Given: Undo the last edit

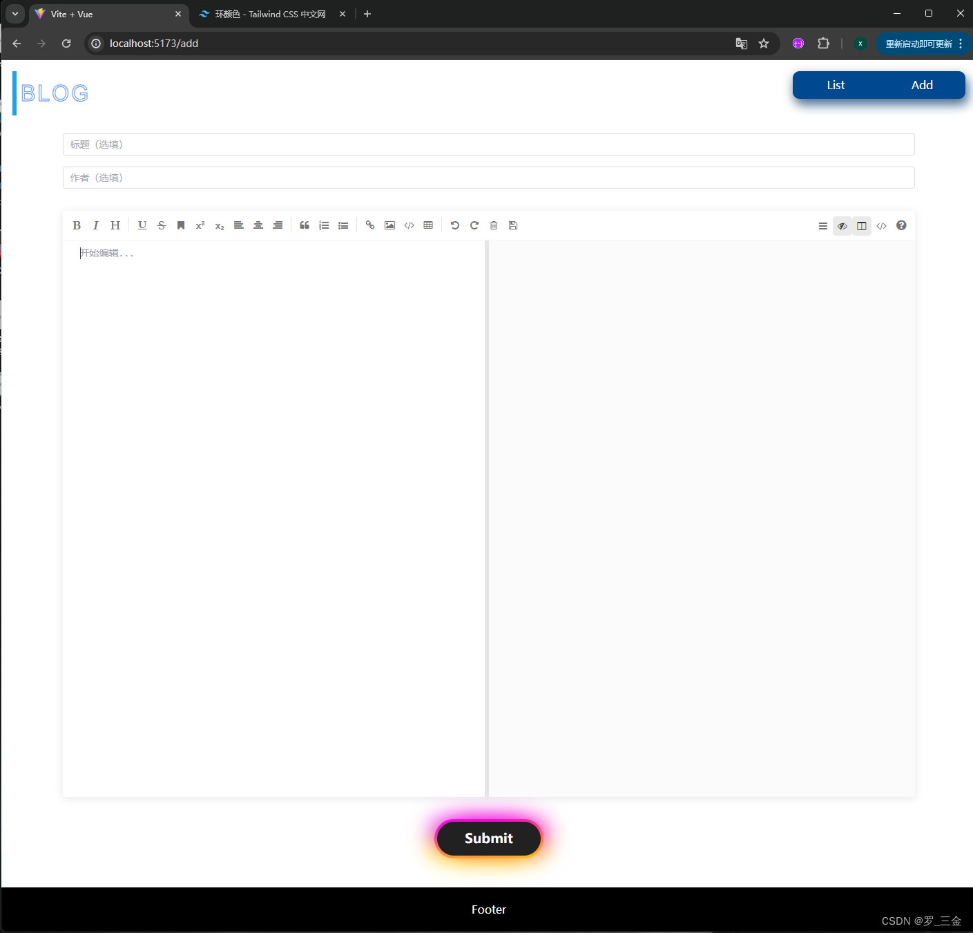Looking at the screenshot, I should pos(455,225).
